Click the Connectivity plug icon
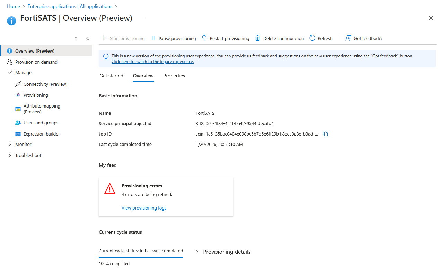This screenshot has height=270, width=440. point(18,84)
